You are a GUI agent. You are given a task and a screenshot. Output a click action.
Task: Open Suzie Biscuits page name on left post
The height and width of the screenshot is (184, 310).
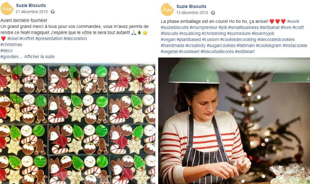[31, 5]
